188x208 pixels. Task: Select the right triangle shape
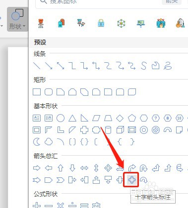tap(84, 118)
